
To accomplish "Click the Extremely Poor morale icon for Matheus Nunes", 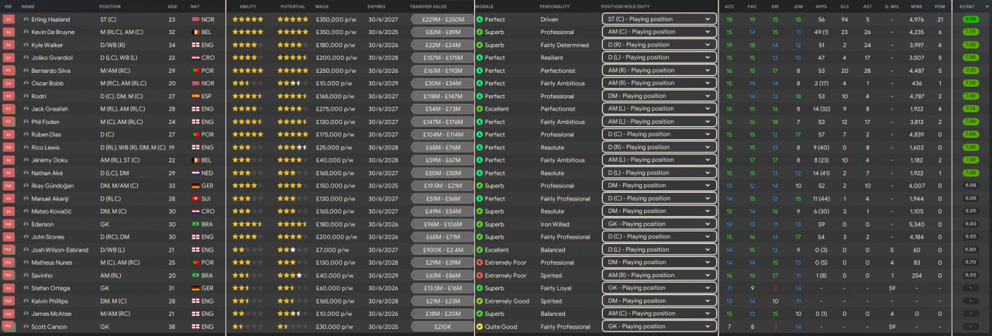I will 479,262.
